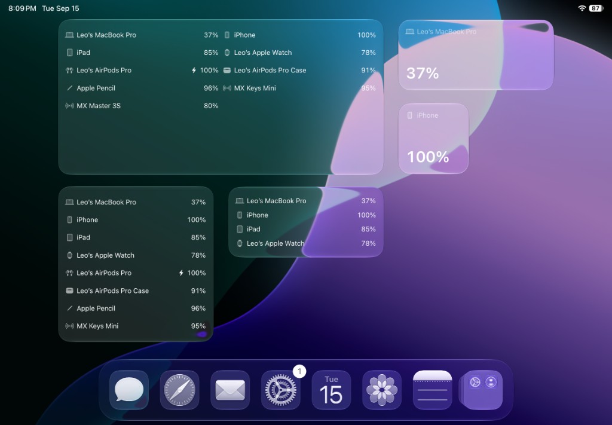Tap the Wi-Fi status icon

(582, 8)
